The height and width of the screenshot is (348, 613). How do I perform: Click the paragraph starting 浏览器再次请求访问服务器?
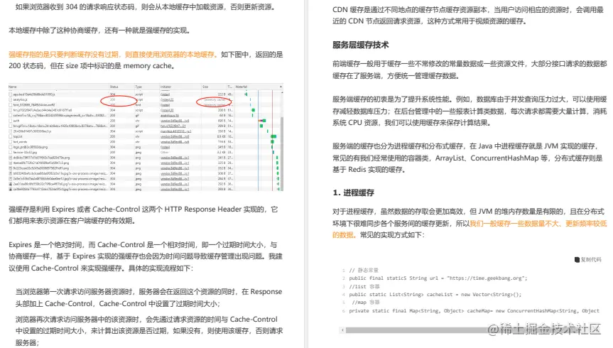[149, 331]
